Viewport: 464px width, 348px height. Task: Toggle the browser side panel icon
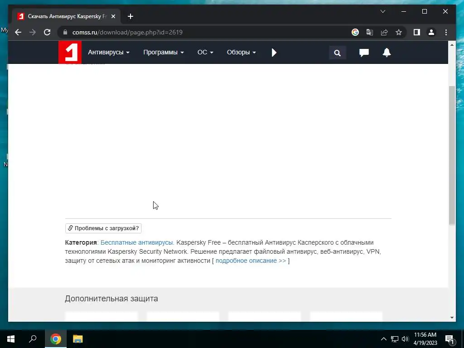pos(417,32)
